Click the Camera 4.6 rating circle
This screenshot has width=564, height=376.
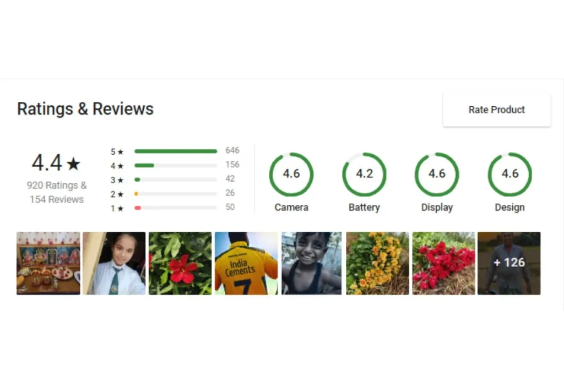click(291, 175)
